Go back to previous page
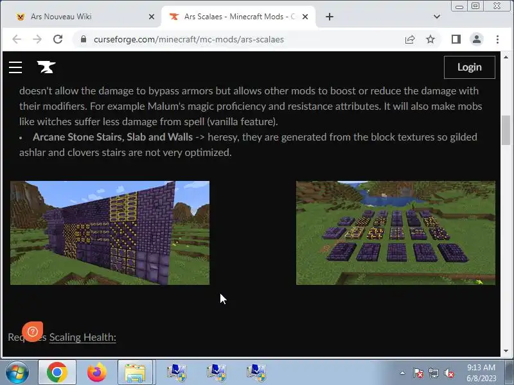The height and width of the screenshot is (385, 514). (17, 39)
